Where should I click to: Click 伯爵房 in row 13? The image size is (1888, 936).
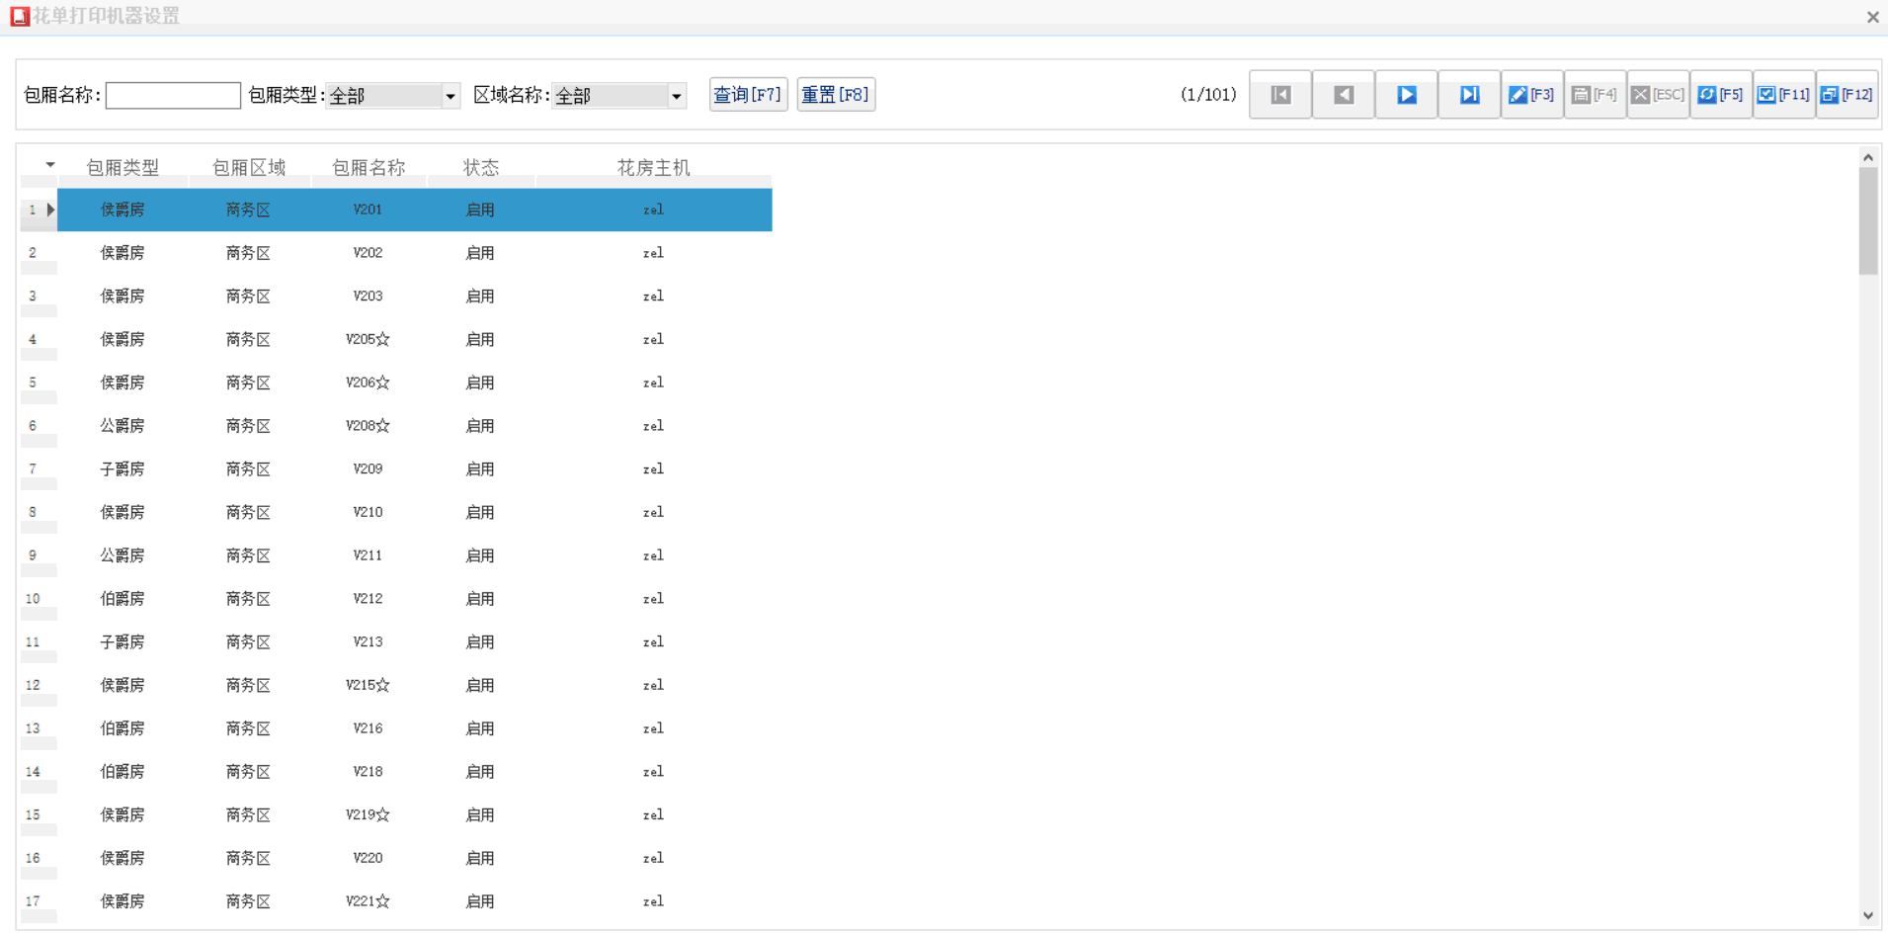tap(123, 728)
